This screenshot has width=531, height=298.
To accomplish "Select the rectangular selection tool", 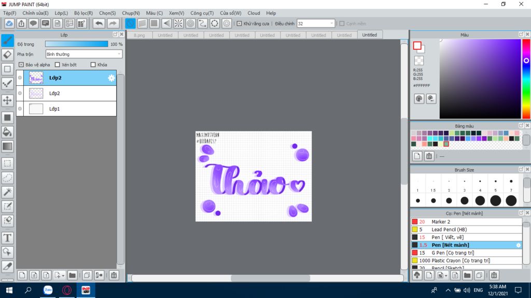I will point(7,163).
